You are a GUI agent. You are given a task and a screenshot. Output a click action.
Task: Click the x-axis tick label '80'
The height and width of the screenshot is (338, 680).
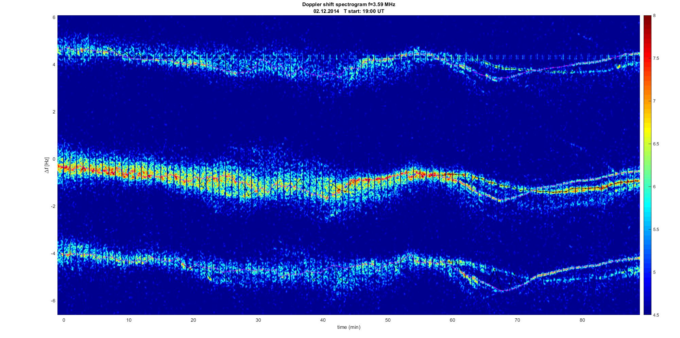582,320
